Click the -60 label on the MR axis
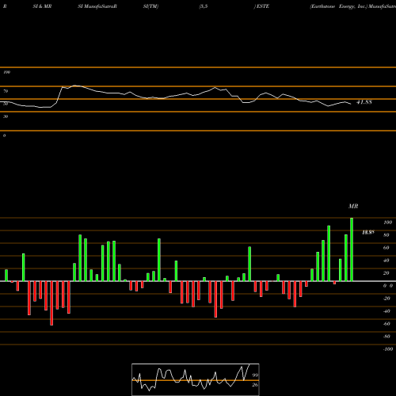The width and height of the screenshot is (396, 396). coord(386,324)
